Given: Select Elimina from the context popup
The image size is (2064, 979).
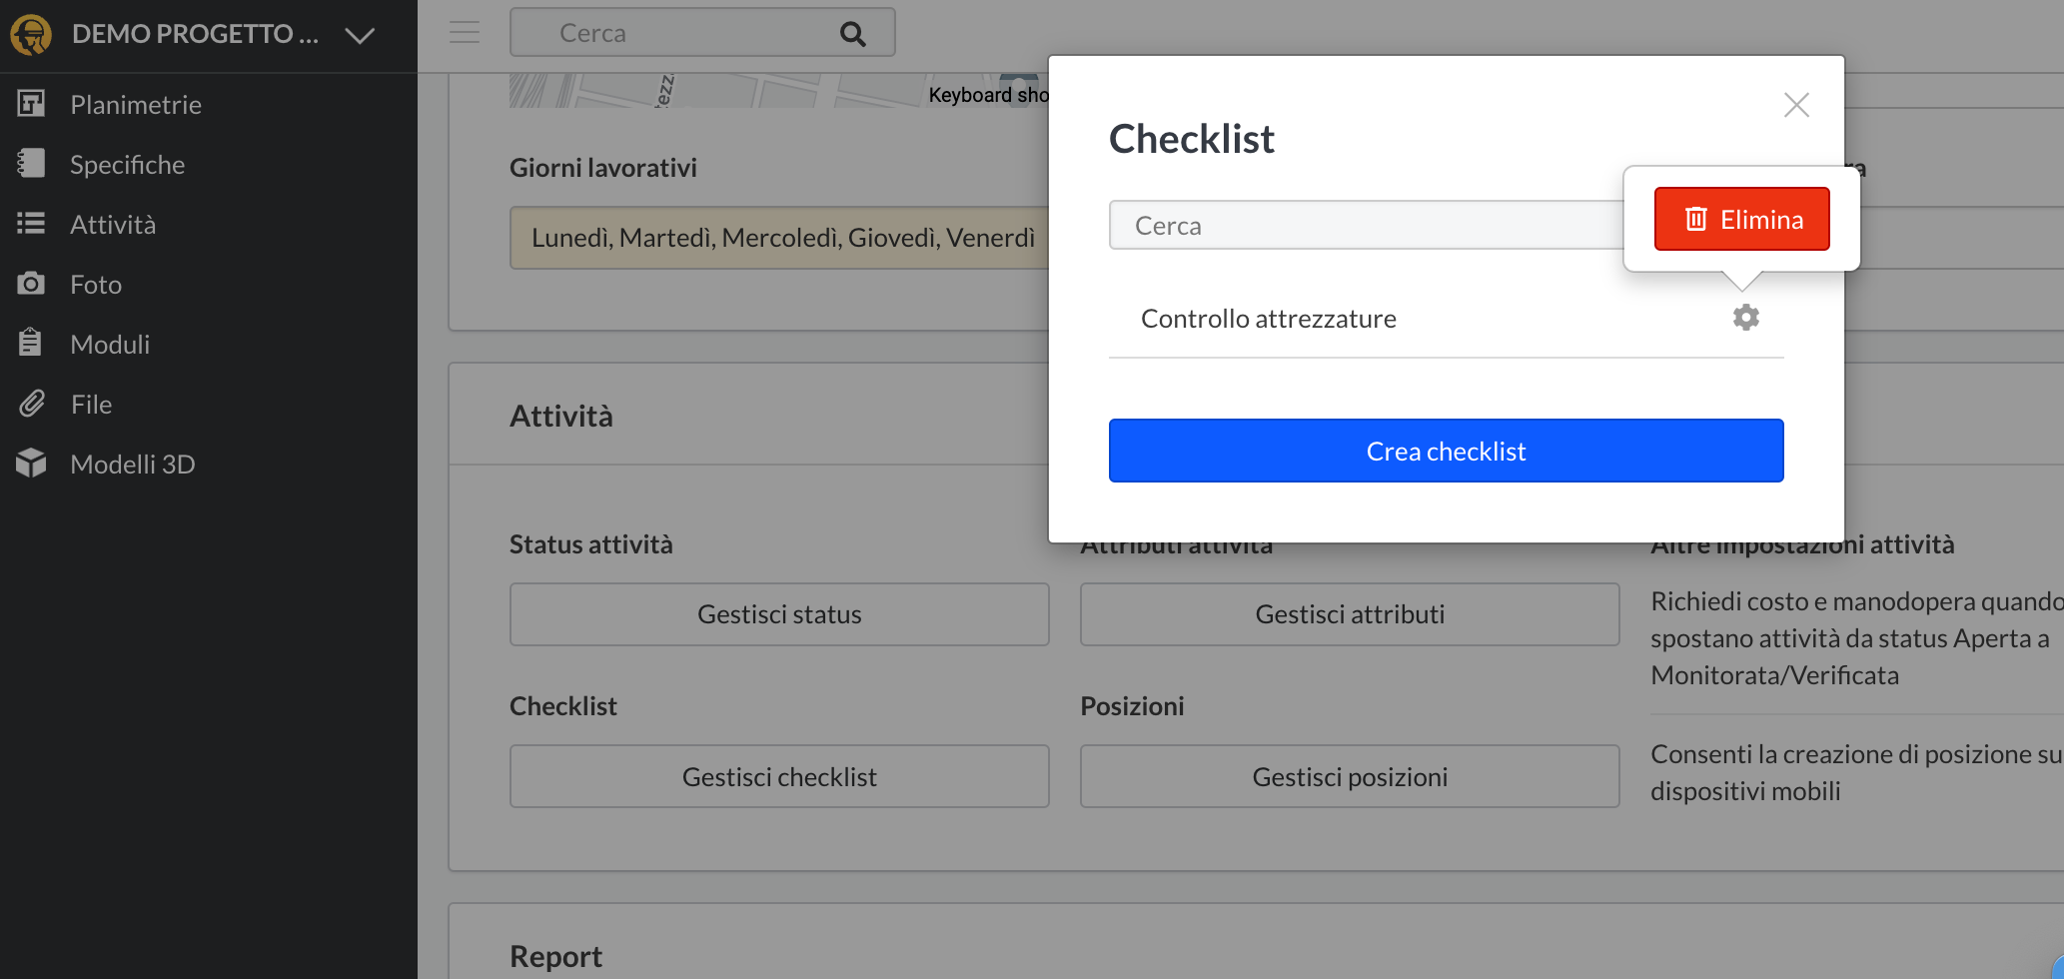Looking at the screenshot, I should [1741, 219].
